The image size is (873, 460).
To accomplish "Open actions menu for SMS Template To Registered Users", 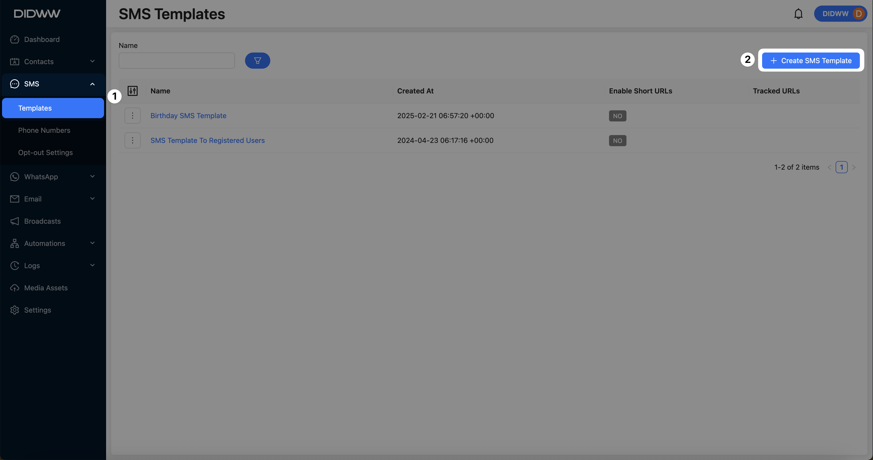I will click(133, 141).
